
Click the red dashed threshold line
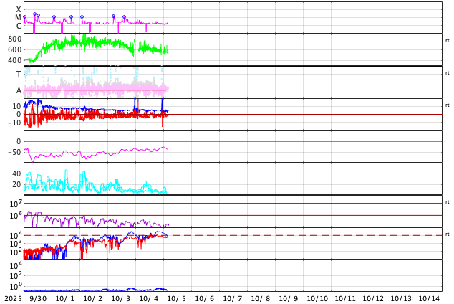point(286,235)
